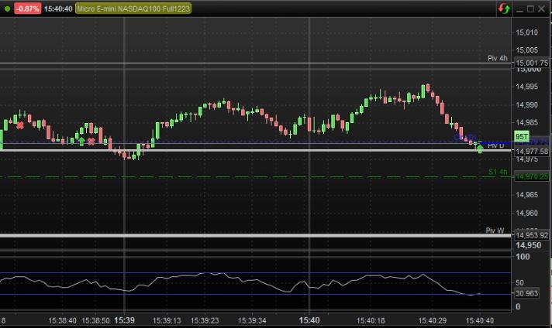Viewport: 552px width, 328px height.
Task: Open the Micro E-mini NASDAQ100 instrument label
Action: pyautogui.click(x=133, y=9)
